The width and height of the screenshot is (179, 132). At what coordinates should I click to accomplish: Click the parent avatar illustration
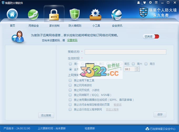pos(18,37)
